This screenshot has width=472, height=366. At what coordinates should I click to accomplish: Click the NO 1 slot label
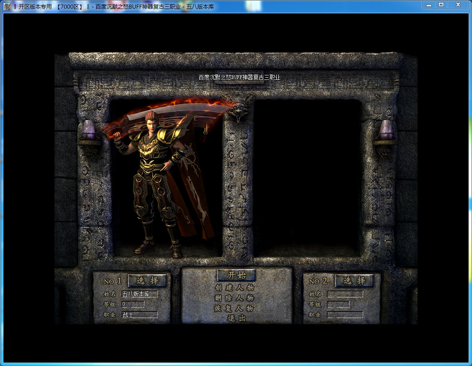tap(113, 281)
